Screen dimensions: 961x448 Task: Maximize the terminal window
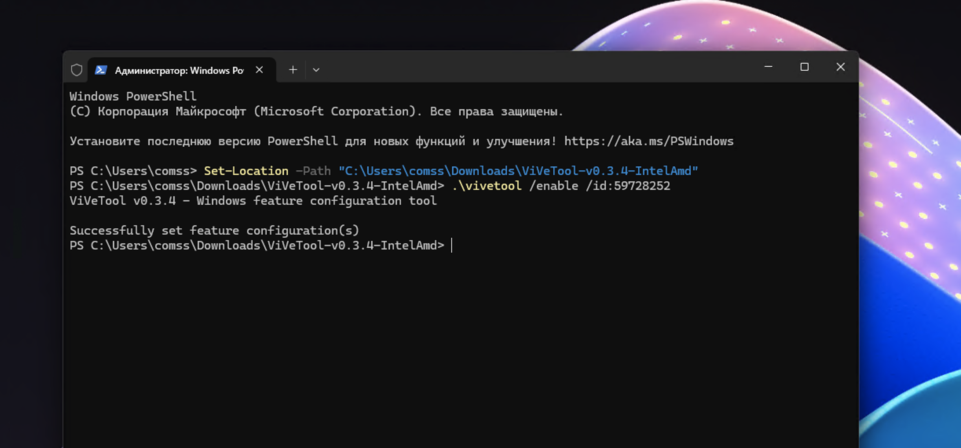[804, 67]
